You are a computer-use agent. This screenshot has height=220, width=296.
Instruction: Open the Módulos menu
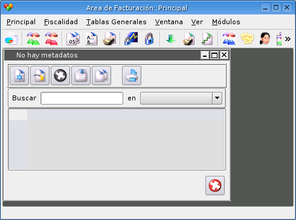click(226, 22)
